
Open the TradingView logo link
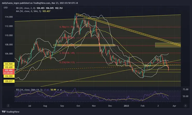click(x=11, y=112)
